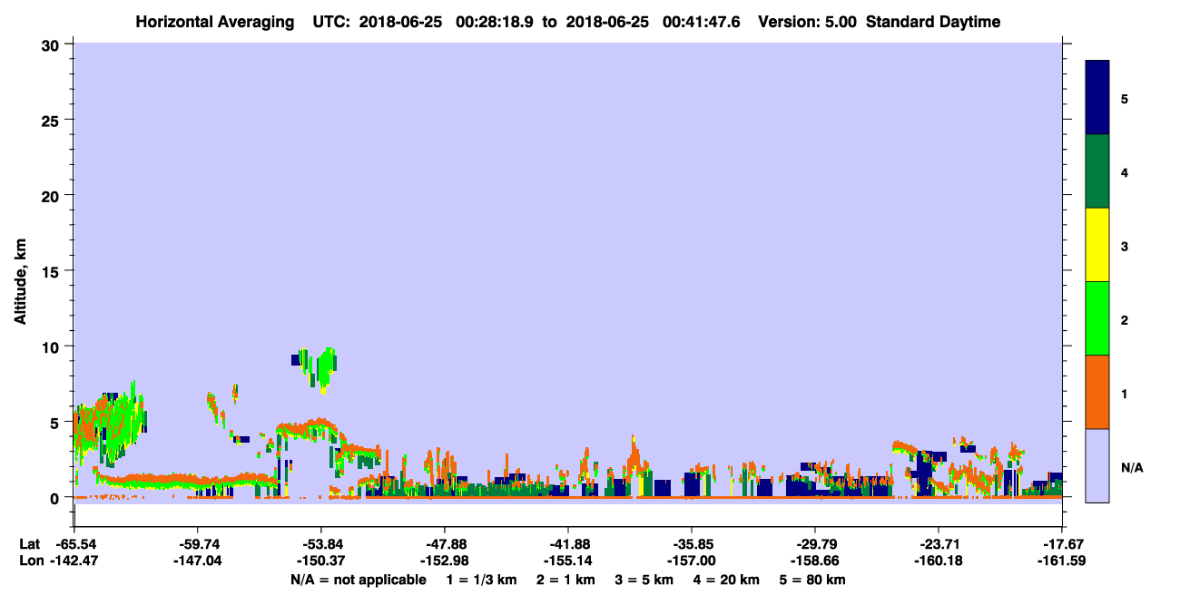Click longitude value -150.37
The height and width of the screenshot is (605, 1180).
(x=320, y=561)
